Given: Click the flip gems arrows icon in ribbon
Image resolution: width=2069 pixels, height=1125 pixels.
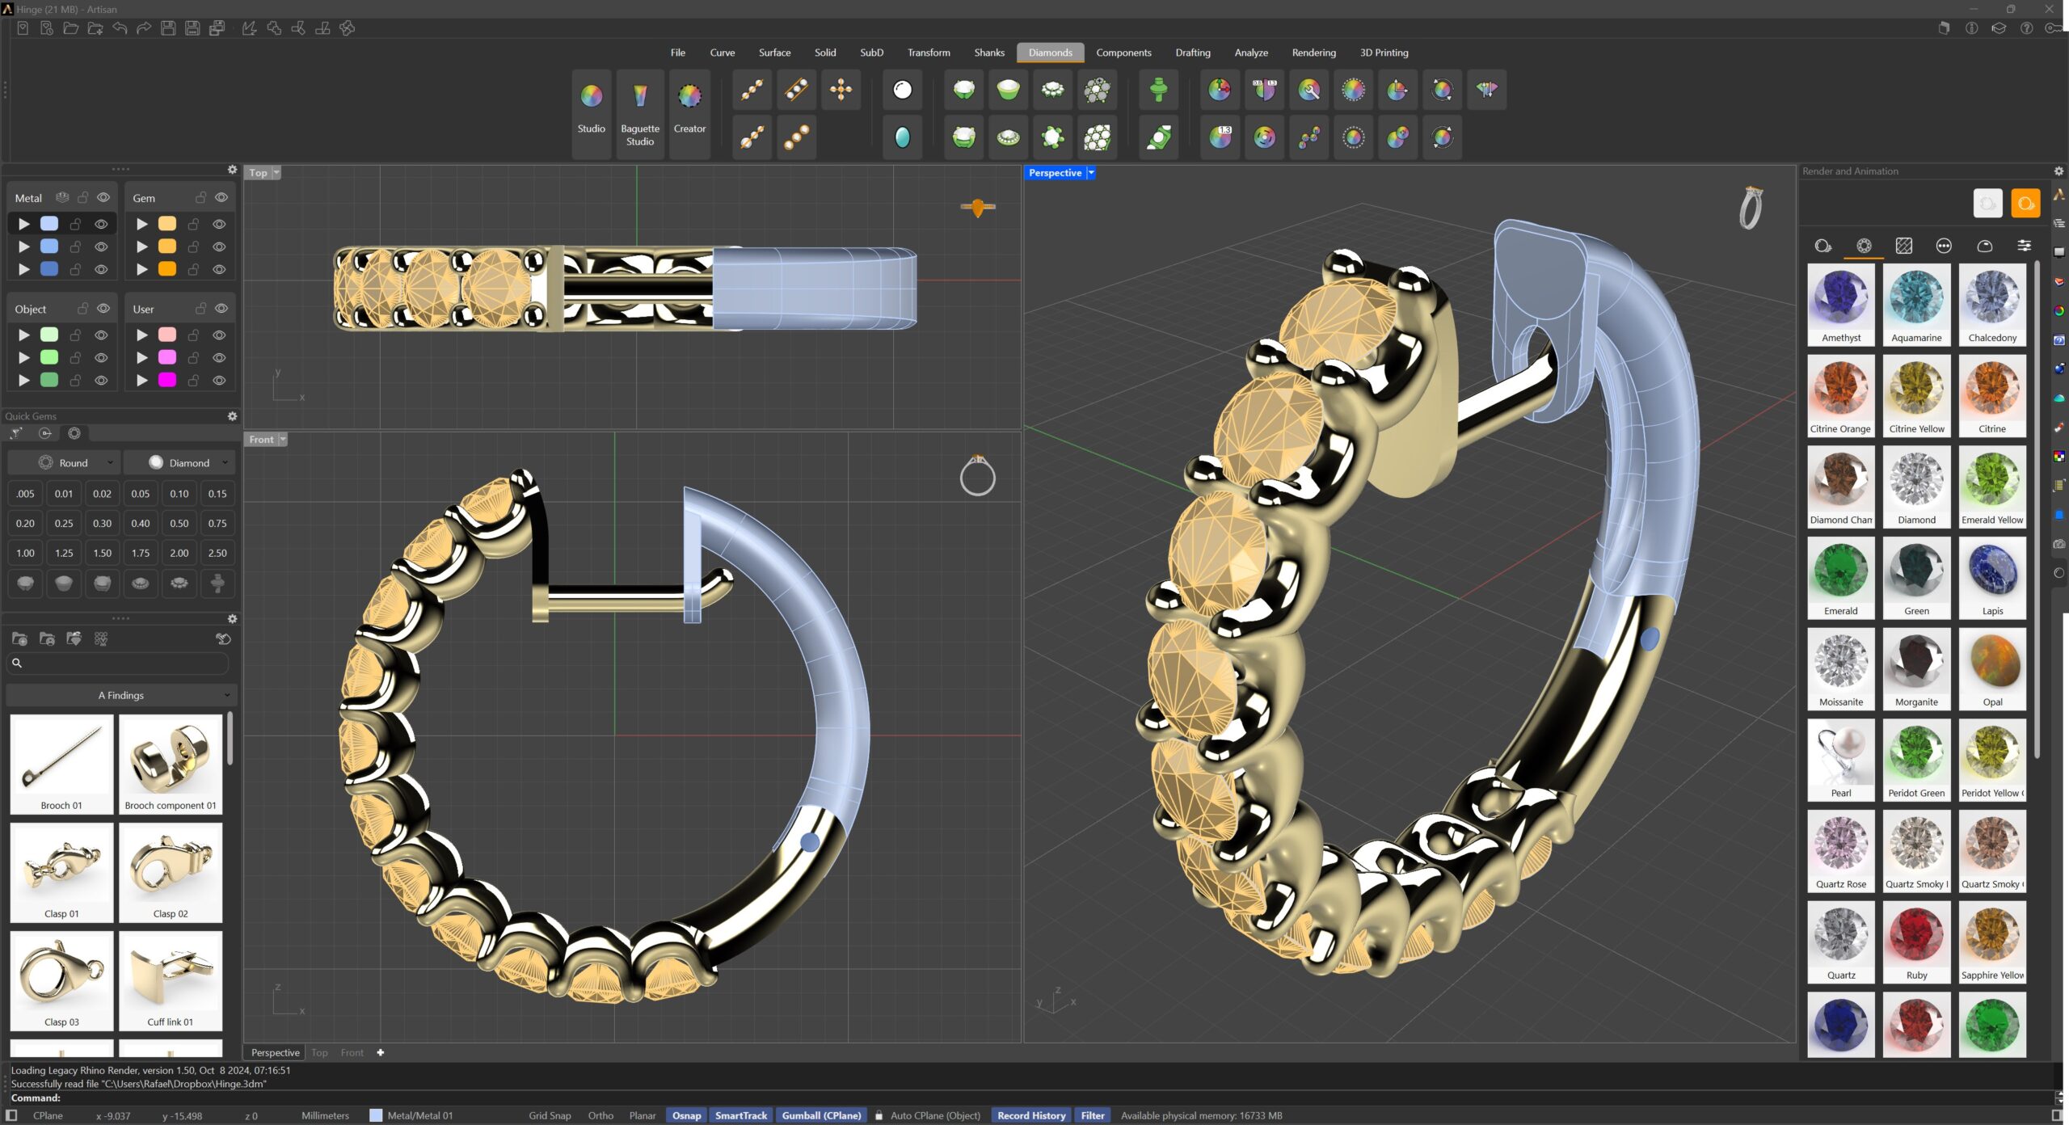Looking at the screenshot, I should pyautogui.click(x=1486, y=90).
